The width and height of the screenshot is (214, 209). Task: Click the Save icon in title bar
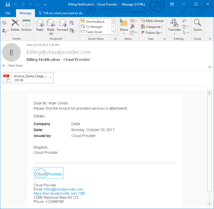(8, 4)
